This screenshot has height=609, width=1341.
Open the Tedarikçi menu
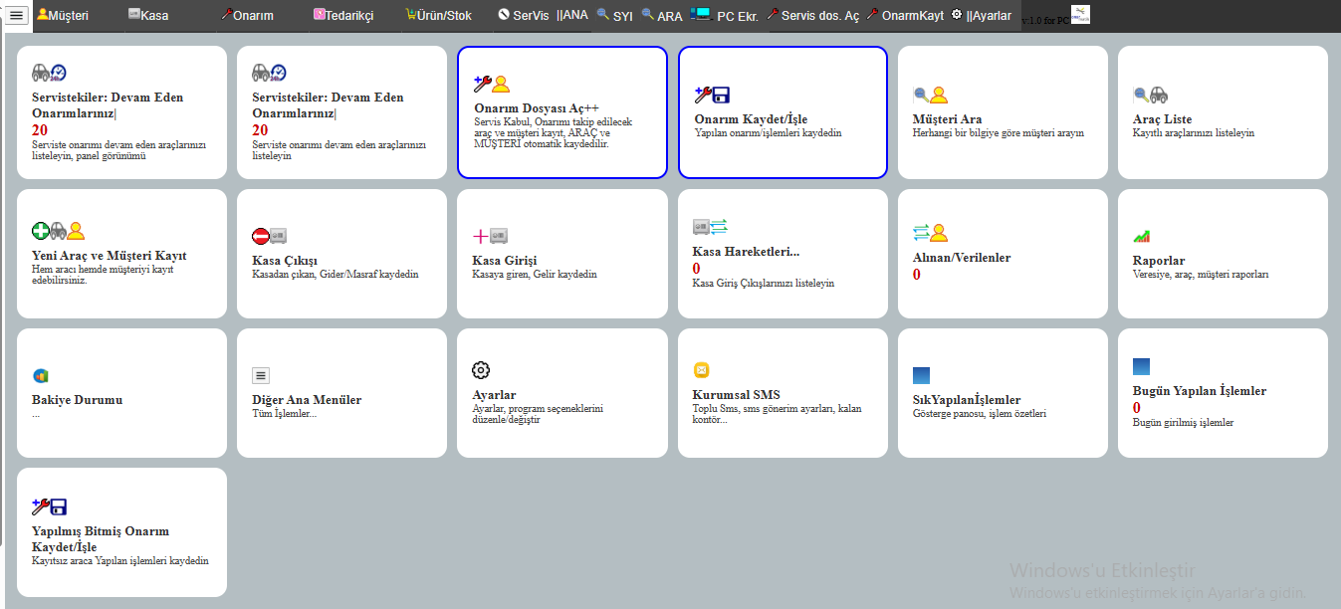pos(342,15)
